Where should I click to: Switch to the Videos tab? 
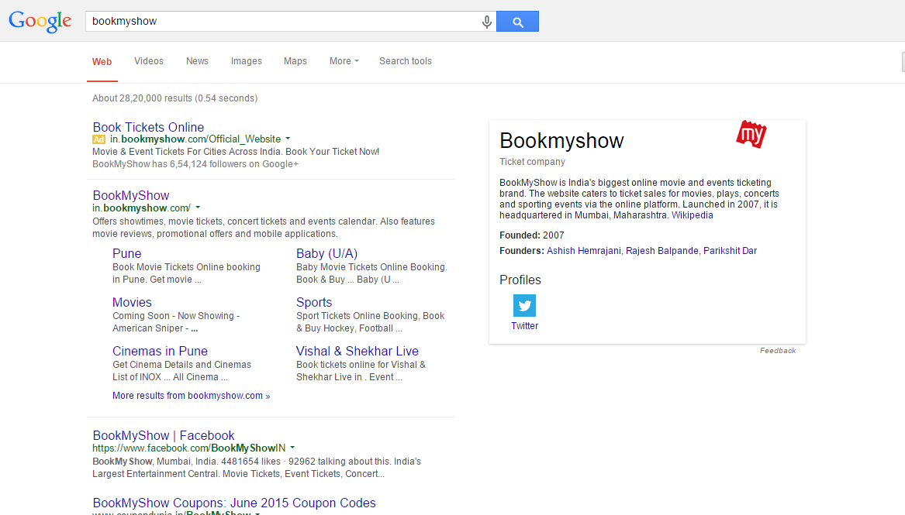tap(149, 61)
